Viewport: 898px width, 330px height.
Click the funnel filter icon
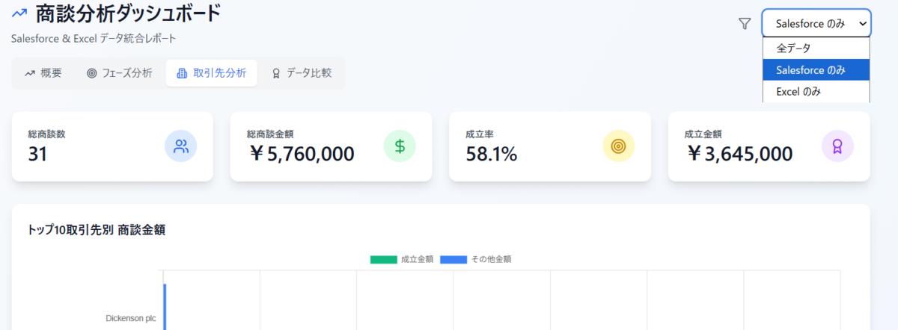[x=744, y=24]
